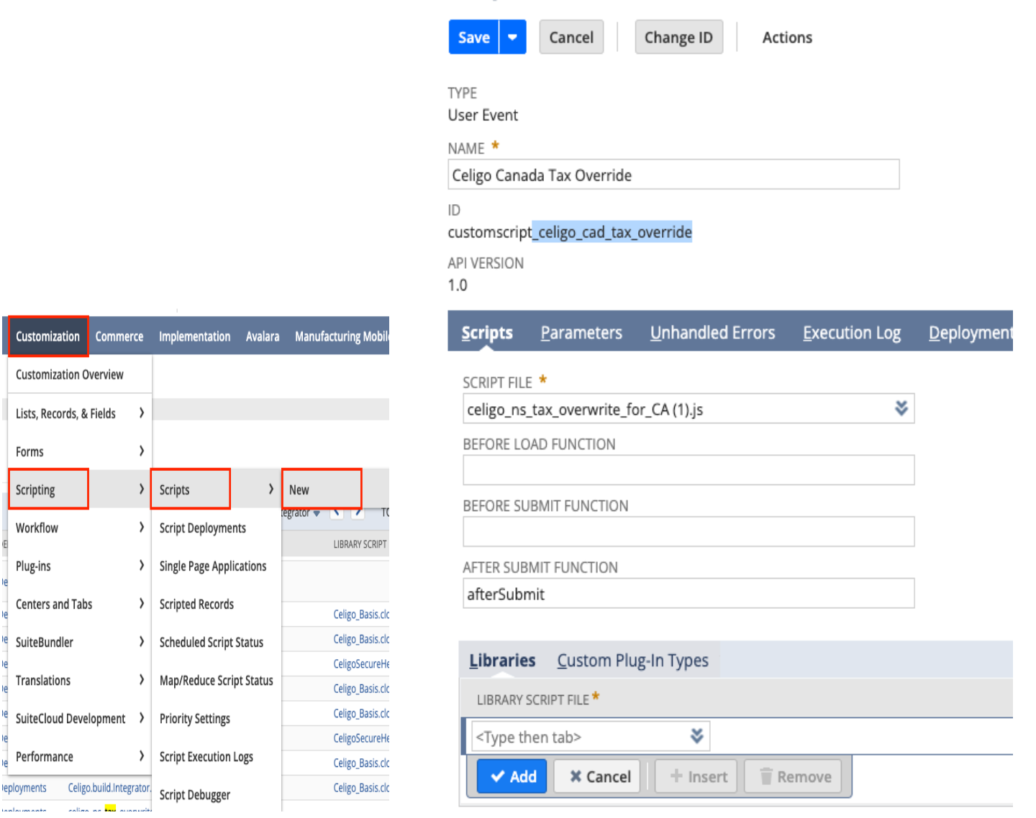Open Script Deployments submenu item
1036x818 pixels.
pyautogui.click(x=216, y=528)
